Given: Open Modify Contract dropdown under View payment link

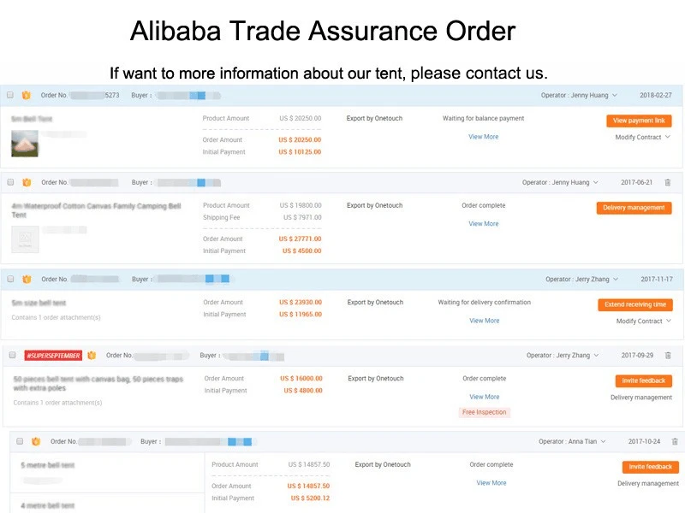Looking at the screenshot, I should 642,137.
